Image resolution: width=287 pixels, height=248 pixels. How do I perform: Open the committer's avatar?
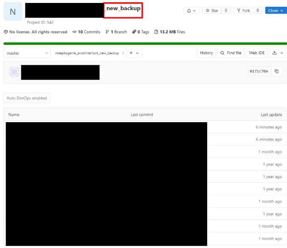tap(14, 72)
